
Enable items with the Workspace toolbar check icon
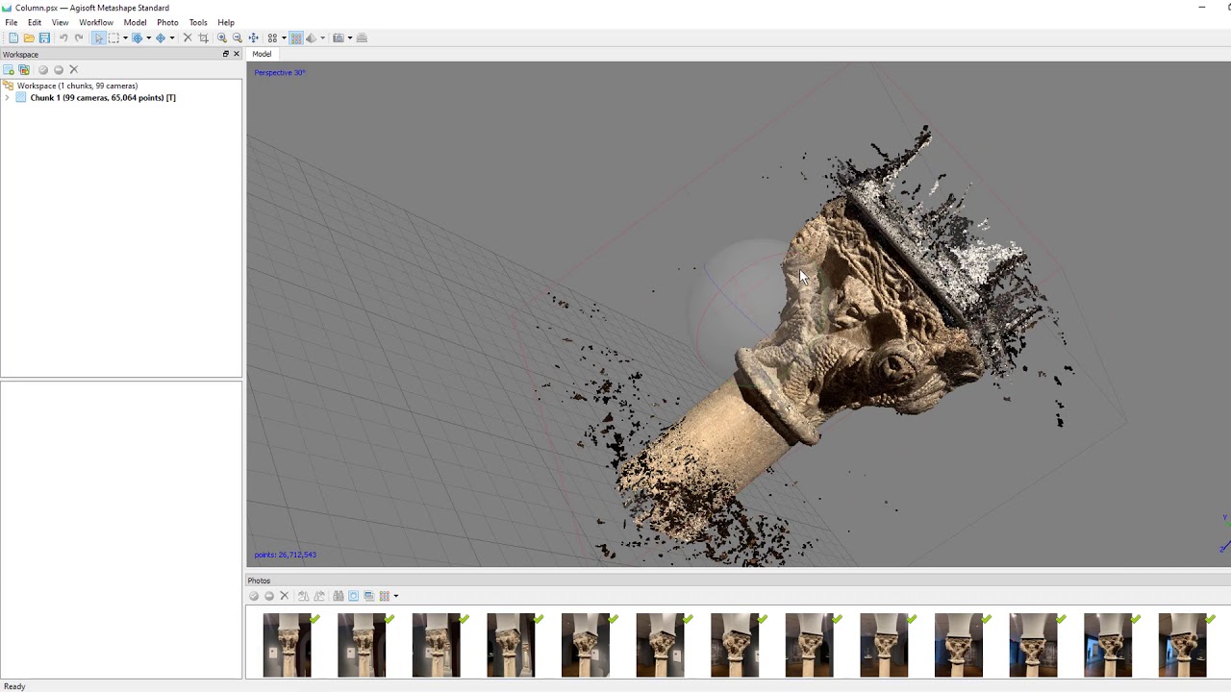43,70
